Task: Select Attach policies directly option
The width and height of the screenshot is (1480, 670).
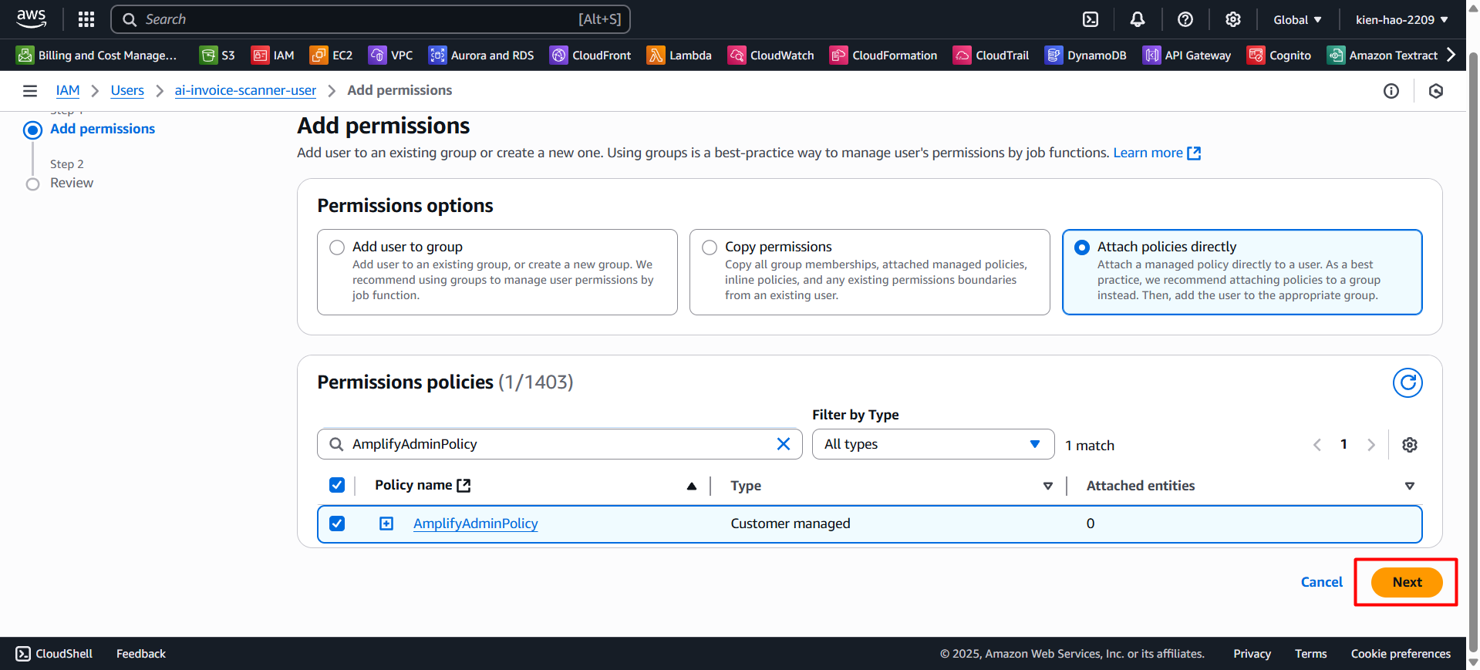Action: 1082,247
